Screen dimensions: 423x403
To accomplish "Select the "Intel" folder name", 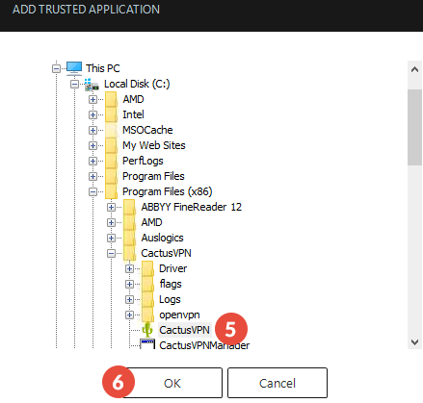I will (133, 114).
